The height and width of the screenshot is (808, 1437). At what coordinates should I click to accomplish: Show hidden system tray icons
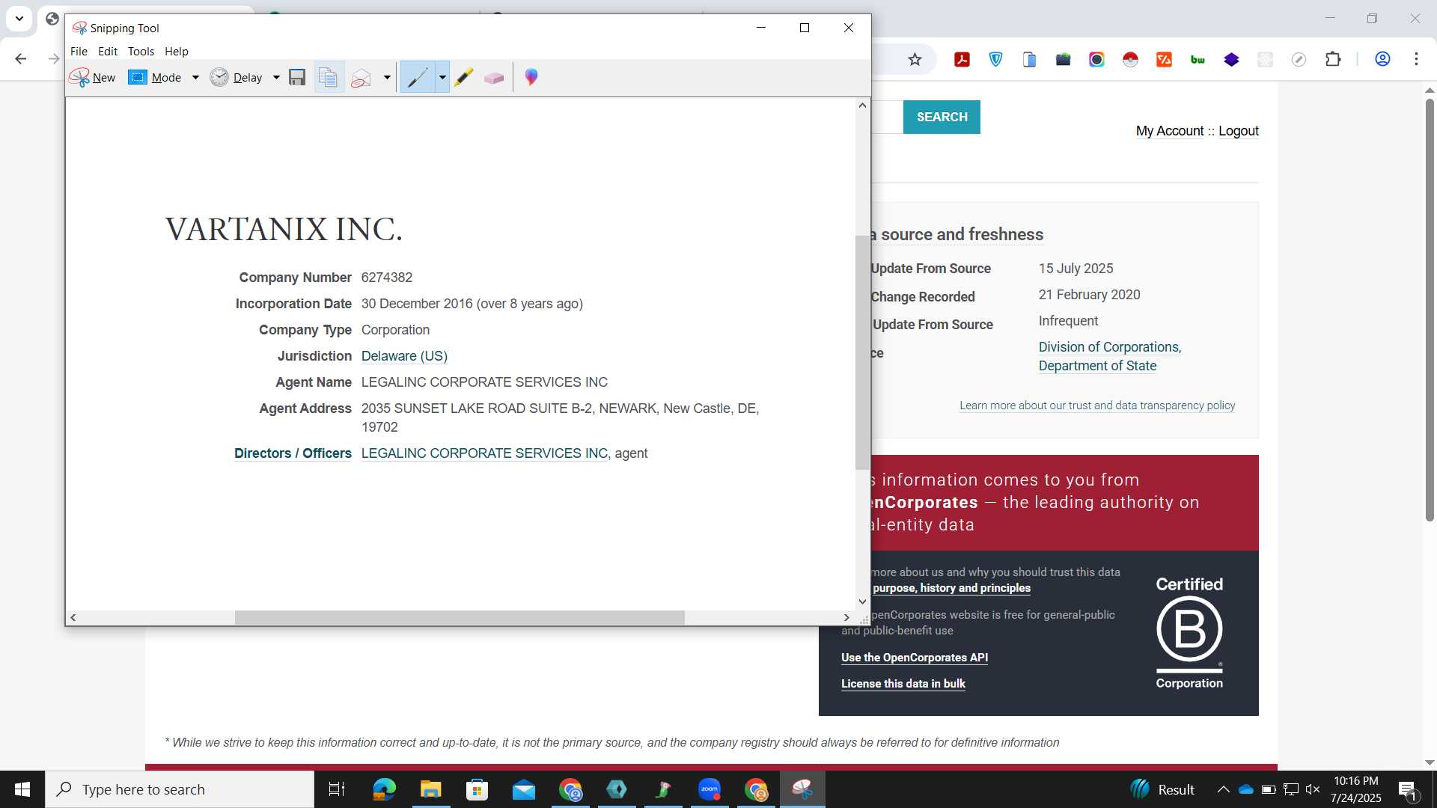click(x=1223, y=789)
